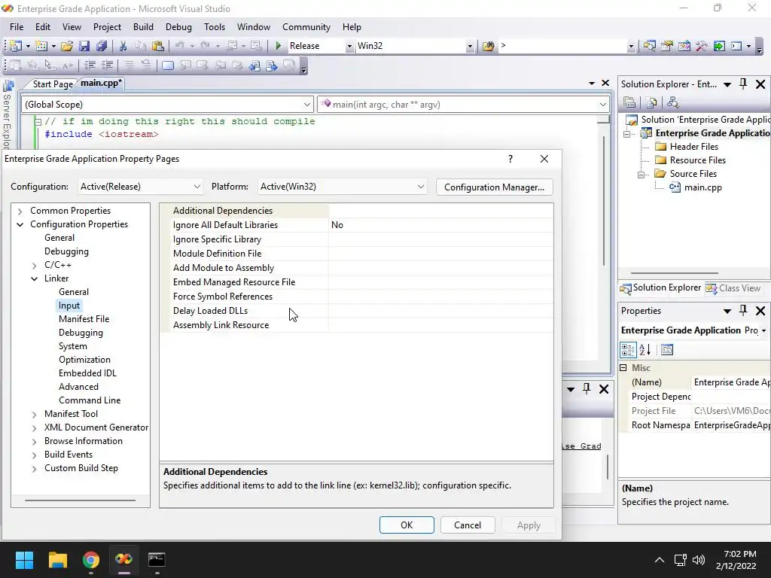Collapse the Linker tree node
This screenshot has height=578, width=771.
point(34,278)
